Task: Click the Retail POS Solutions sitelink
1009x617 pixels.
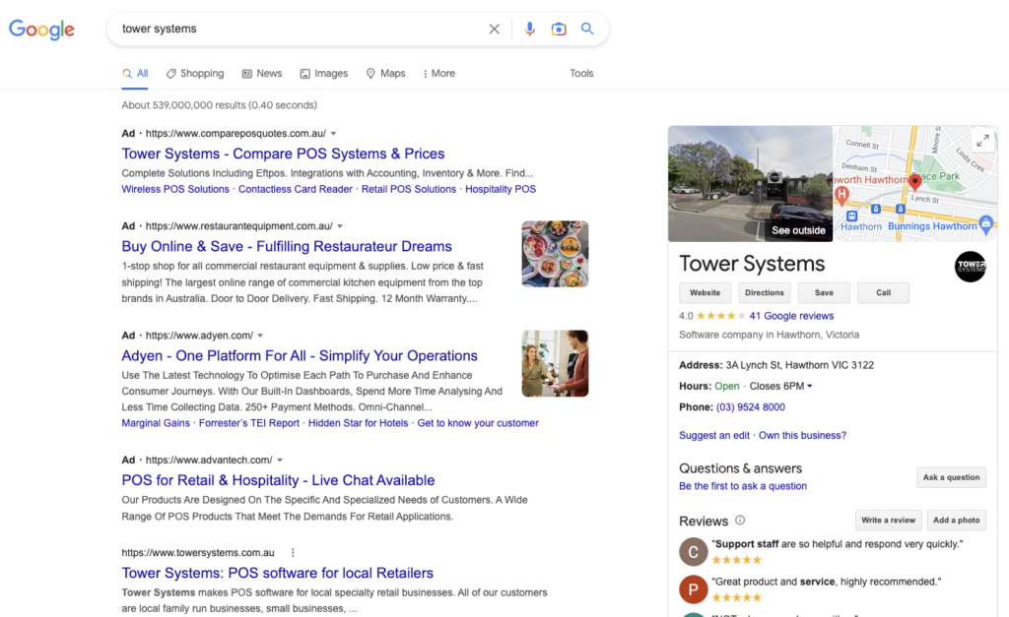Action: (409, 190)
